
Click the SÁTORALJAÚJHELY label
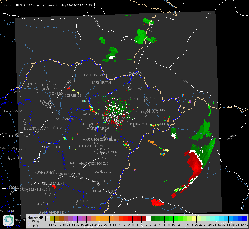pyautogui.click(x=99, y=75)
